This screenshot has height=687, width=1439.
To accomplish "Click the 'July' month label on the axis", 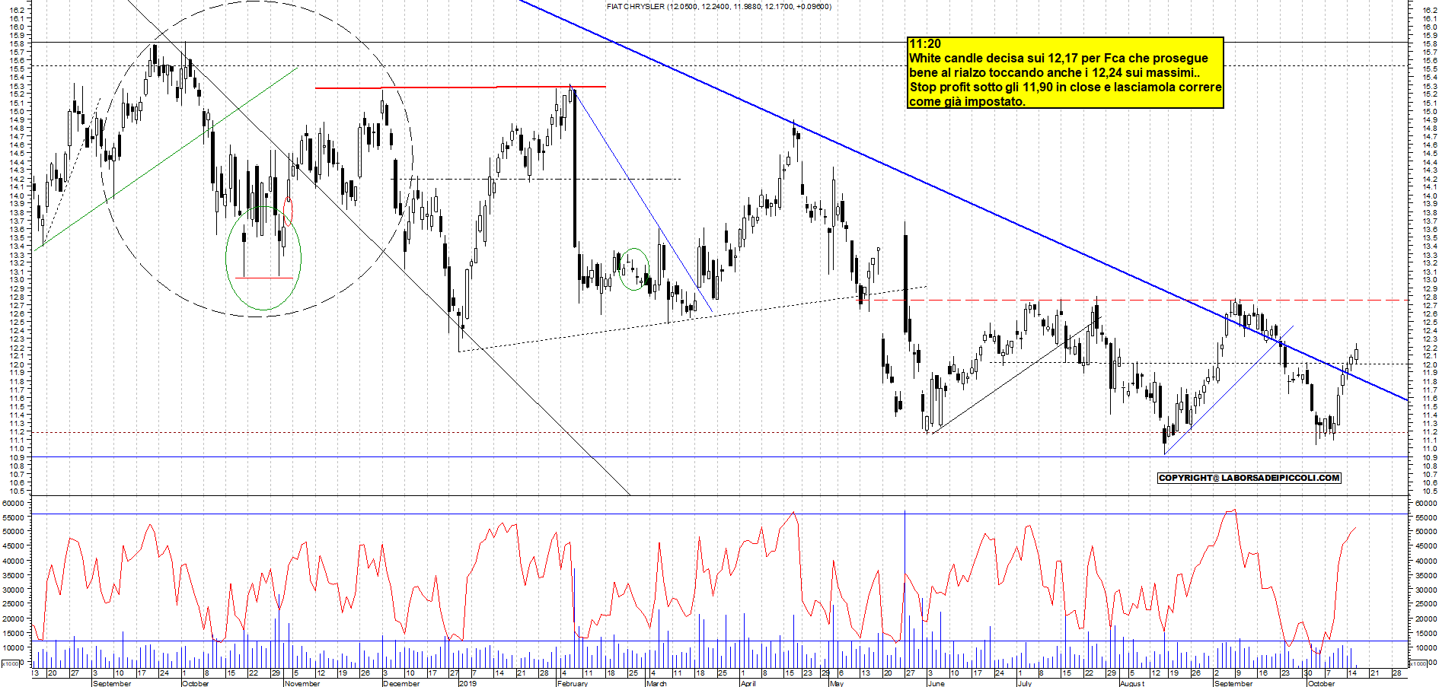I will pos(1025,683).
